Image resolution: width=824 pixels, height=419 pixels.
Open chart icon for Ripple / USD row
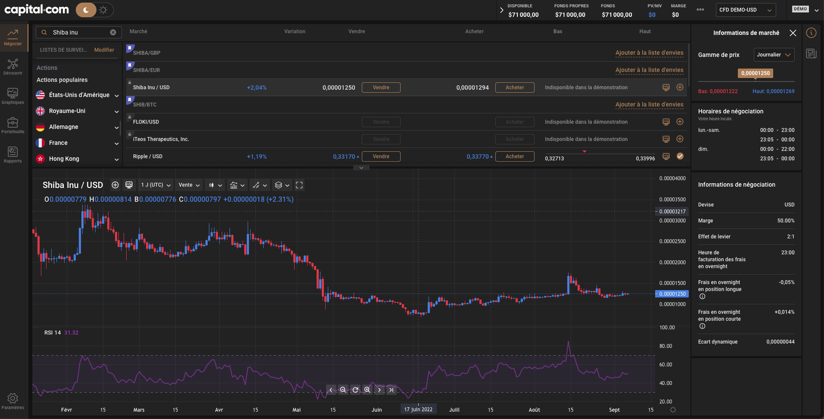pyautogui.click(x=666, y=156)
